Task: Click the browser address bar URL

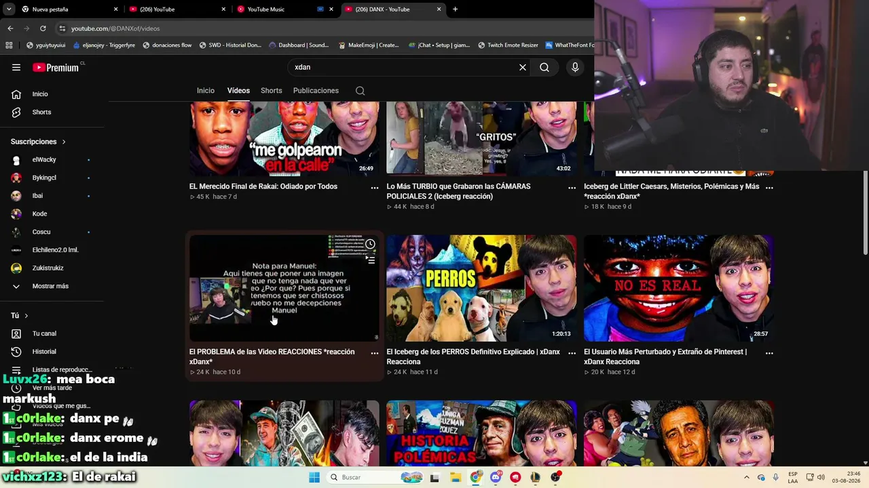Action: click(x=115, y=28)
